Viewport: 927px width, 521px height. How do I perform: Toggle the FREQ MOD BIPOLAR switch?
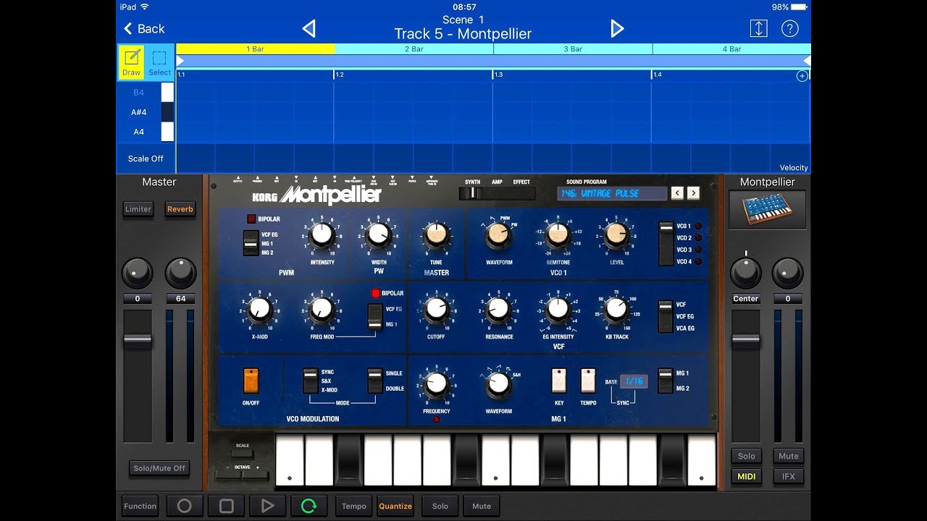click(375, 293)
